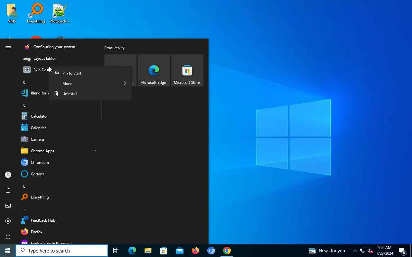Select the Notepad++ desktop shortcut
This screenshot has width=412, height=257.
60,13
